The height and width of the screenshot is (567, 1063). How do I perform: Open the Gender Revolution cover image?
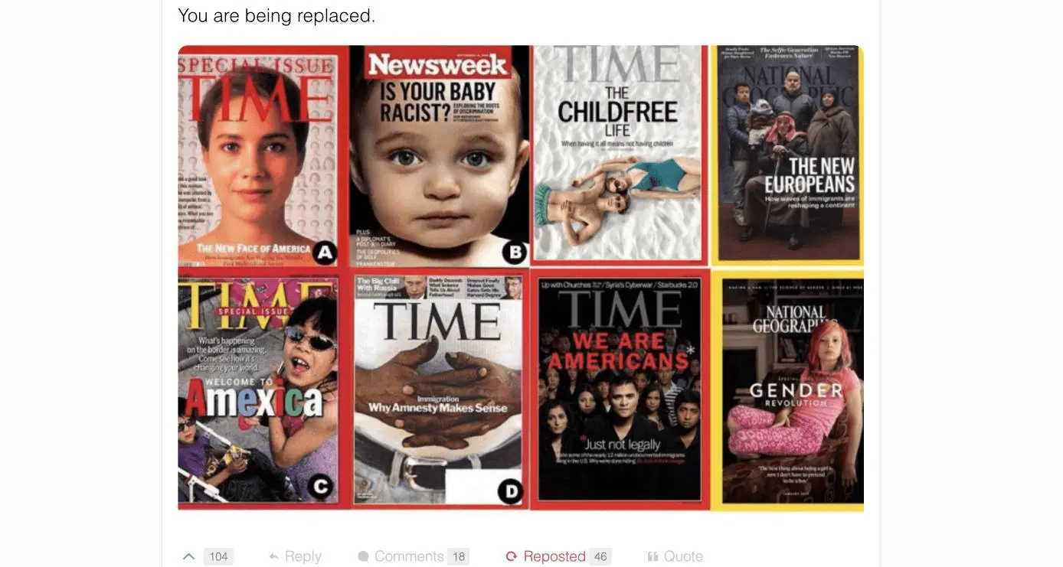coord(787,389)
